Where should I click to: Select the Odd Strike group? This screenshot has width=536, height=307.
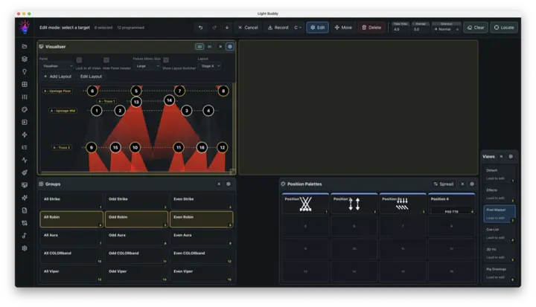click(136, 201)
